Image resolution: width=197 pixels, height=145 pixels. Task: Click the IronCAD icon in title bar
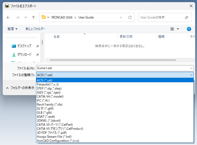(x=7, y=6)
